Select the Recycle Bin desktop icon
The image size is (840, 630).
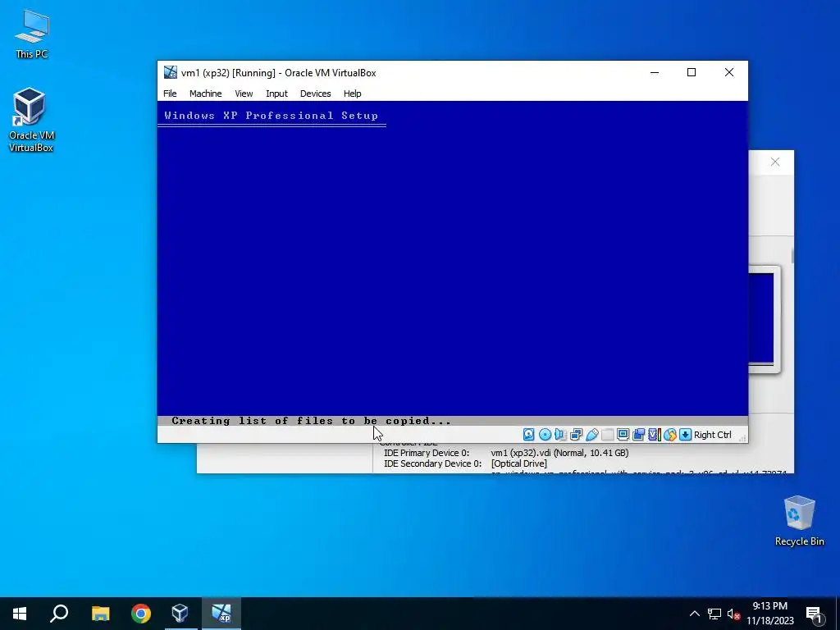point(799,521)
